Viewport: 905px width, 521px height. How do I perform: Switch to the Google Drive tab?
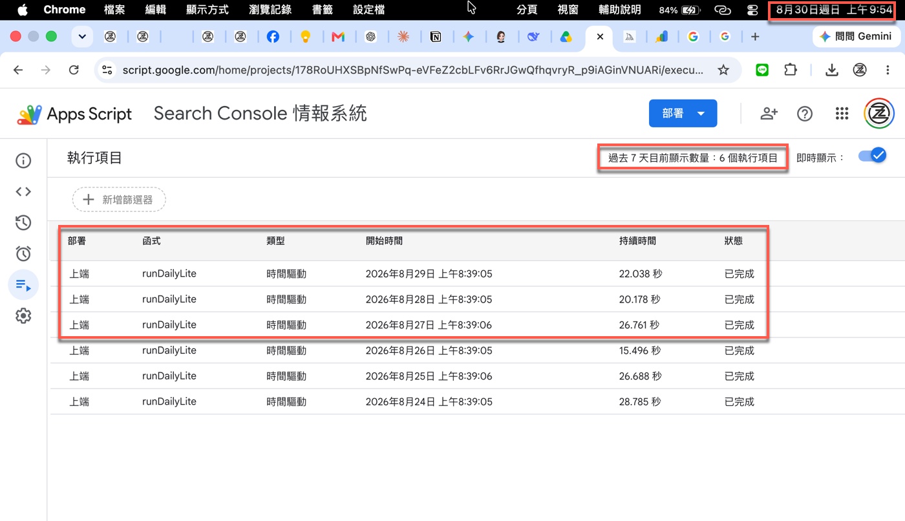click(x=566, y=37)
